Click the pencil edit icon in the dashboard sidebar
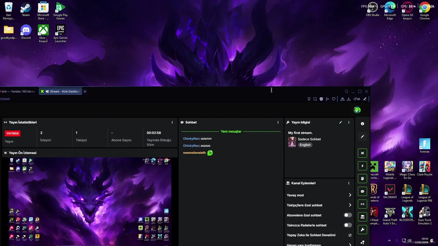 (362, 137)
